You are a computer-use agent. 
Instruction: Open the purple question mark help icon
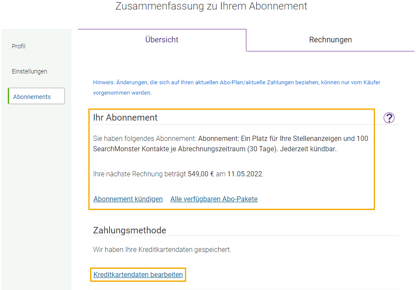pyautogui.click(x=389, y=118)
